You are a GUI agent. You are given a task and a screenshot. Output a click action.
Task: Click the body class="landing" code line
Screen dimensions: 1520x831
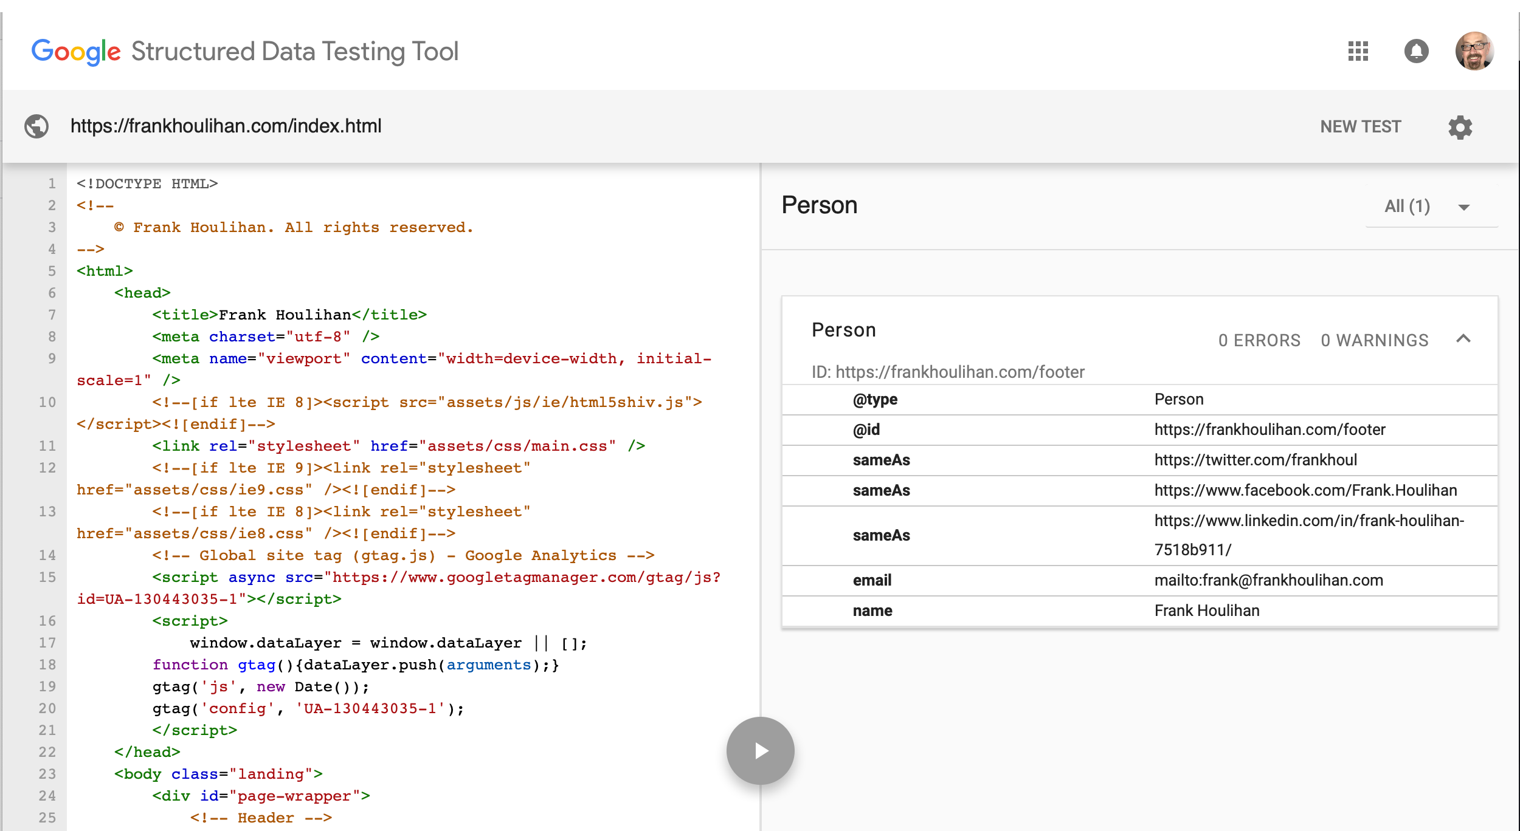pyautogui.click(x=218, y=774)
